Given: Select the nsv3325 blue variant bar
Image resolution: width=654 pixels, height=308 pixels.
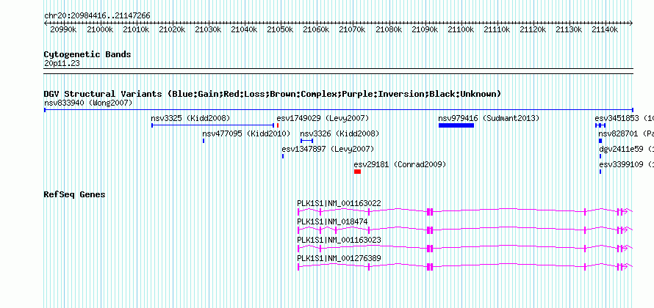Looking at the screenshot, I should (x=212, y=125).
